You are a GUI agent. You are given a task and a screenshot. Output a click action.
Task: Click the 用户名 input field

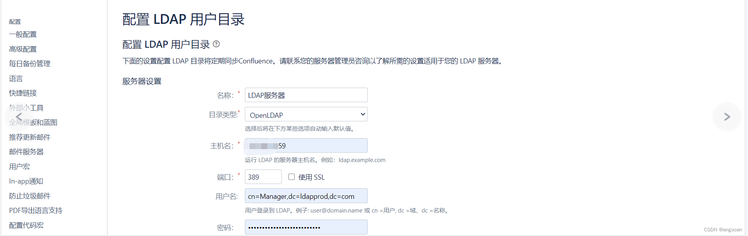tap(306, 196)
